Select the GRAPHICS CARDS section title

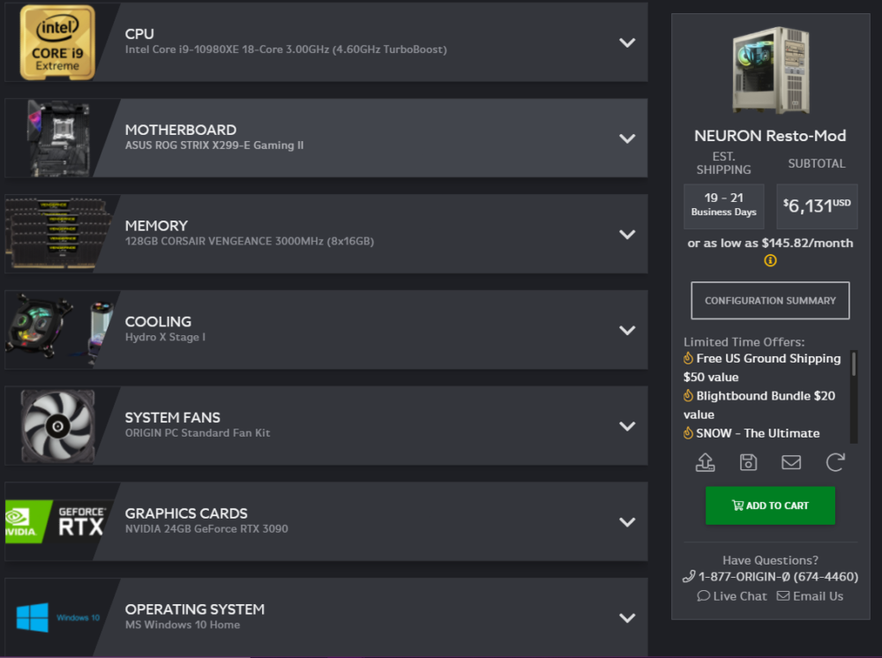point(186,513)
